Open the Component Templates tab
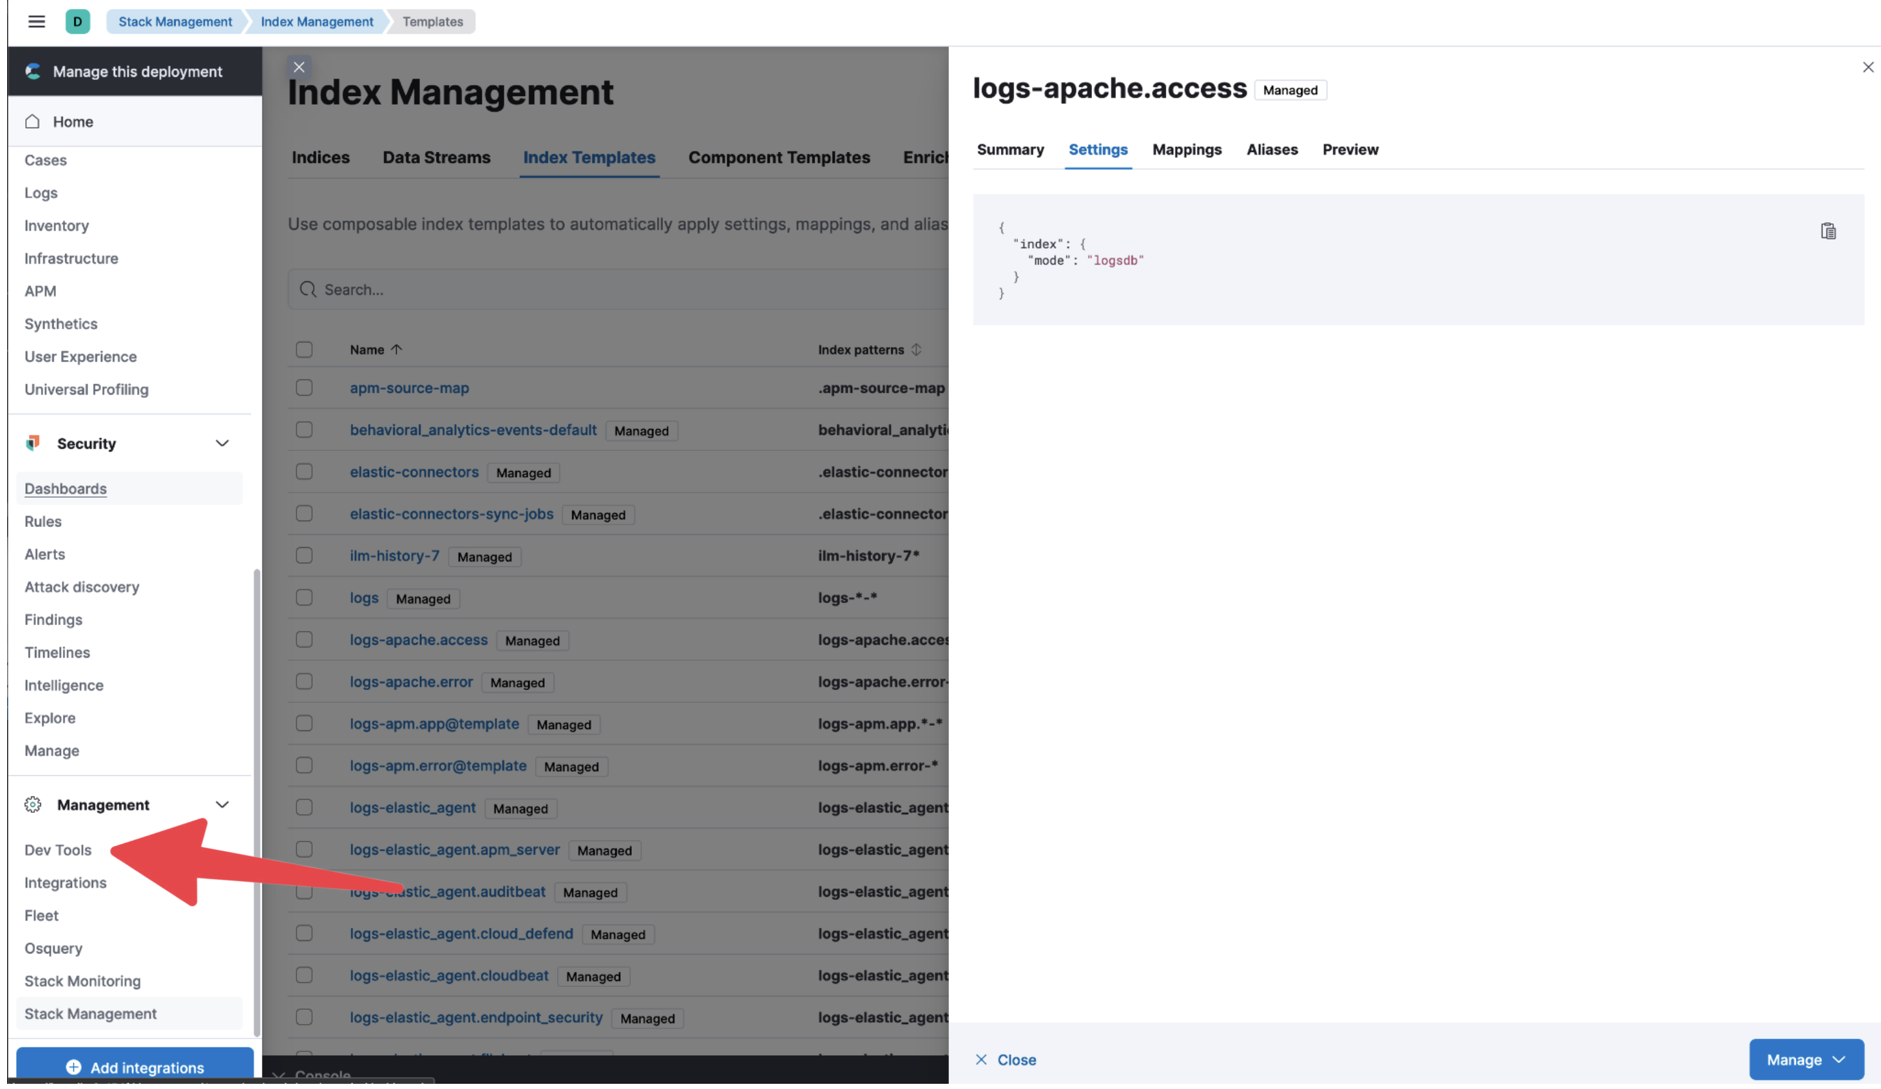1881x1089 pixels. click(779, 157)
